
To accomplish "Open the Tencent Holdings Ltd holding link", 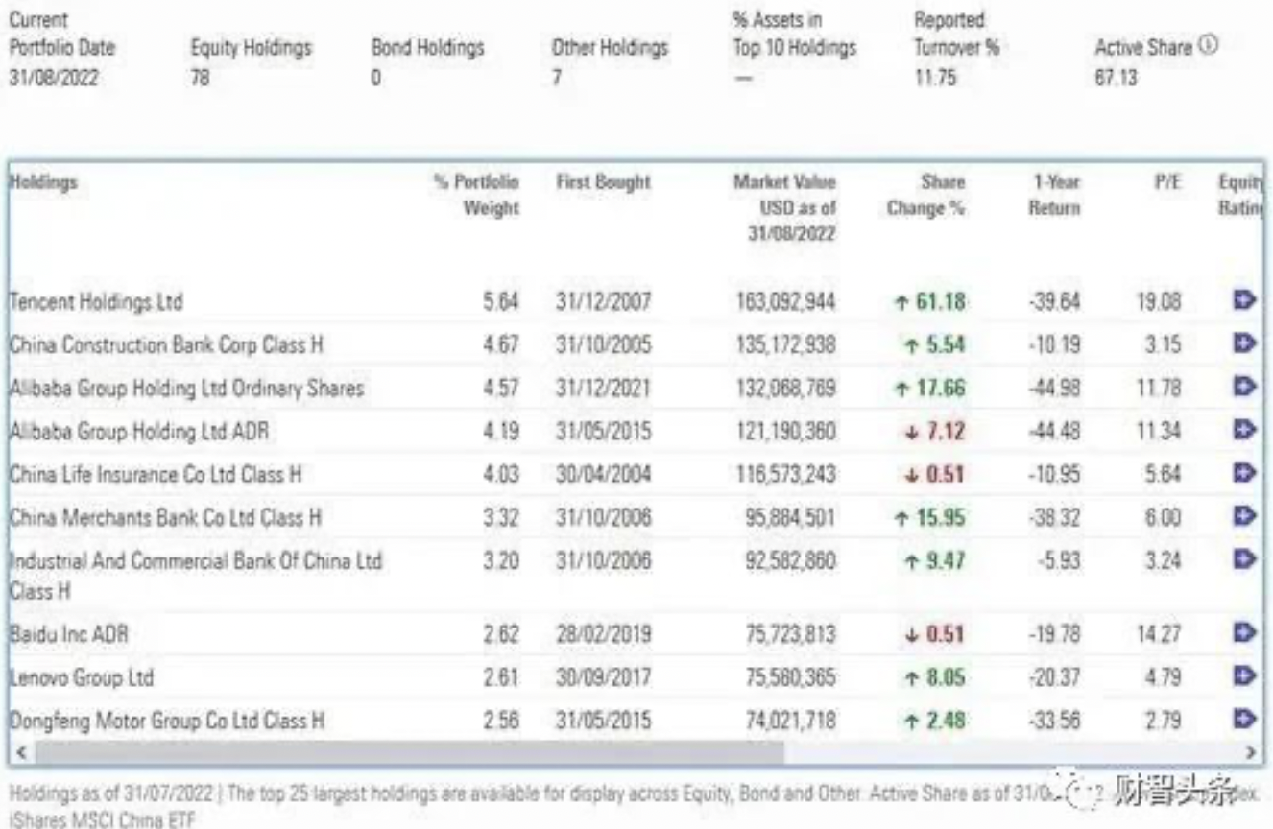I will point(96,301).
